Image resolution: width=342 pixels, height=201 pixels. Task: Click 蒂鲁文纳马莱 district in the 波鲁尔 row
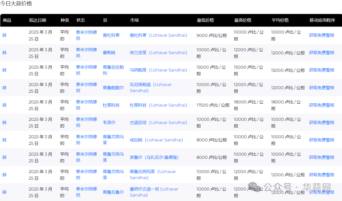[x=113, y=157]
